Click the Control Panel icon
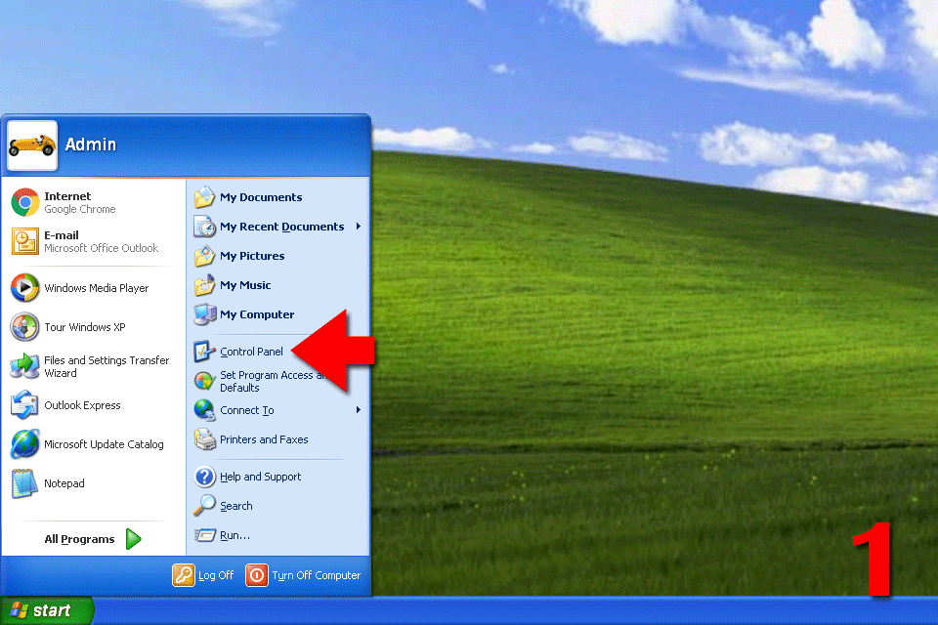The image size is (938, 625). pyautogui.click(x=204, y=352)
